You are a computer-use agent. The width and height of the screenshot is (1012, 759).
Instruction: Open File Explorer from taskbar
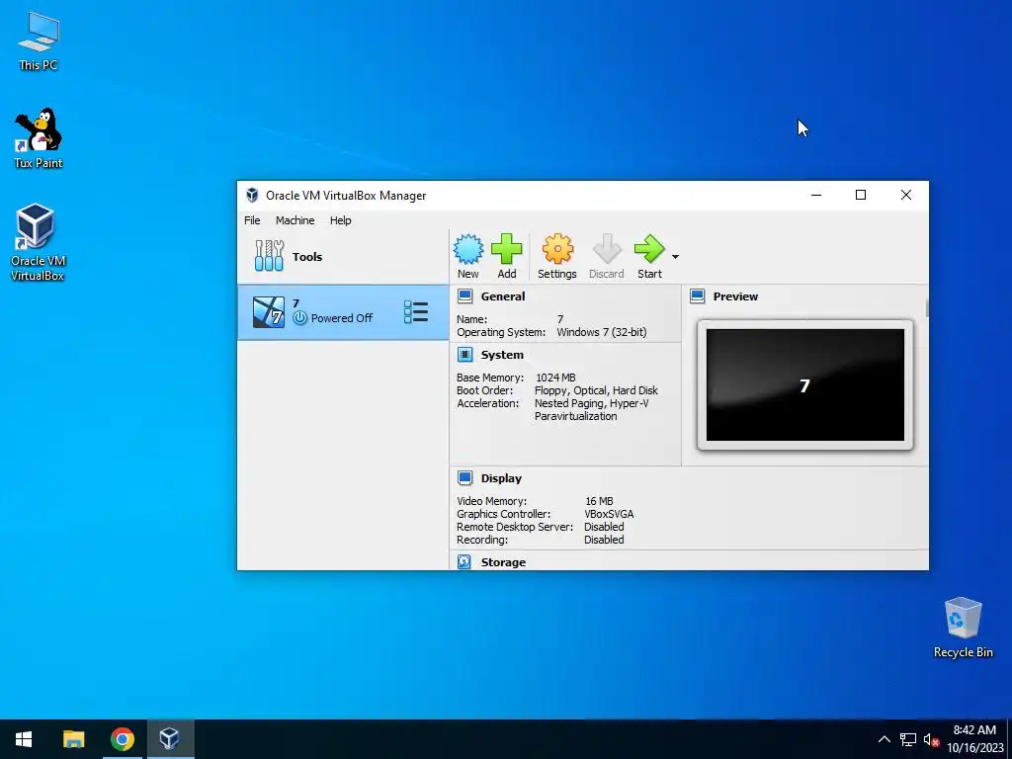[x=73, y=739]
